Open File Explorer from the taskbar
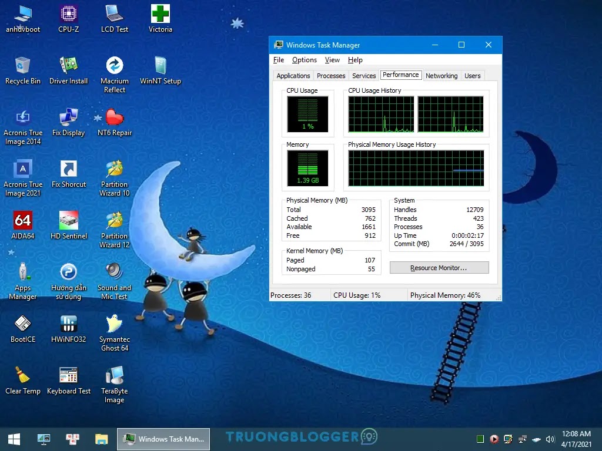The height and width of the screenshot is (451, 602). pos(101,439)
